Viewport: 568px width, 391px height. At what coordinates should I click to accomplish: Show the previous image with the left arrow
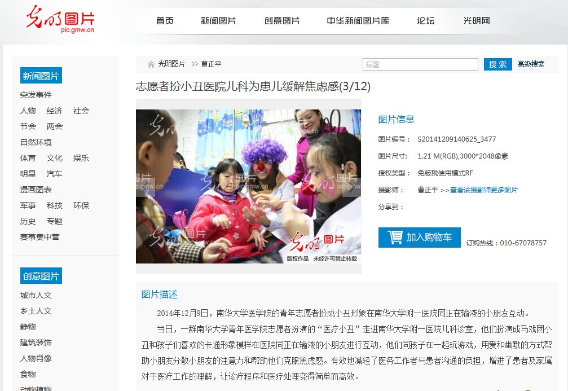pos(146,187)
